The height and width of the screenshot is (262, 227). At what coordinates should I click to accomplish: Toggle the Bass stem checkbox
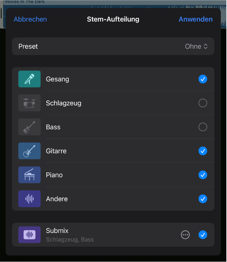[203, 127]
